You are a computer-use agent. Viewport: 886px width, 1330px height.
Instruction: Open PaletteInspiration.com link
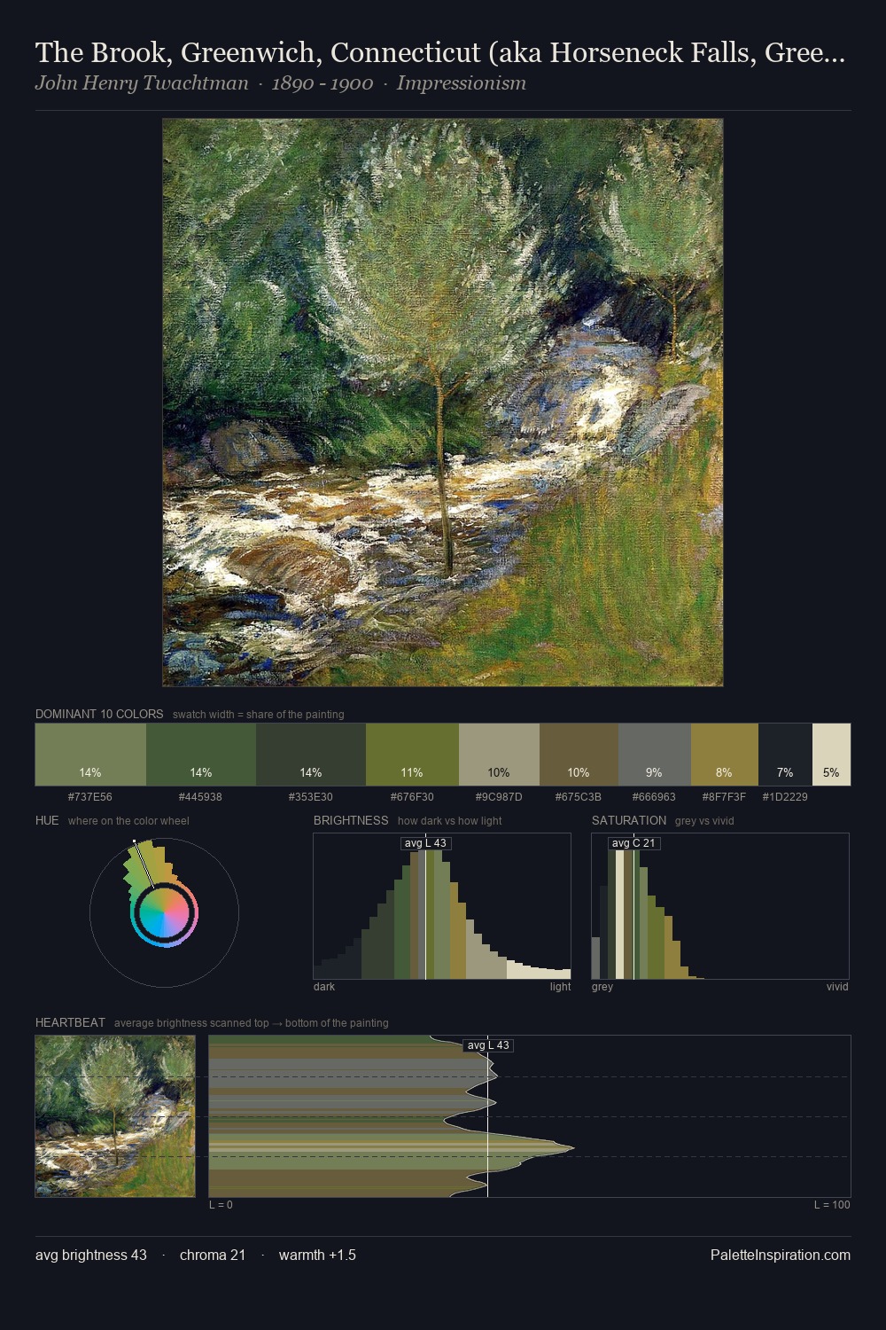point(781,1255)
